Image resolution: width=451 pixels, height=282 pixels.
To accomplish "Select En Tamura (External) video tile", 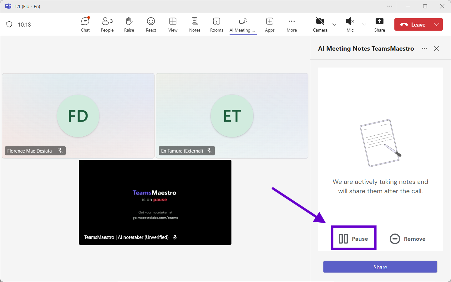I will [x=232, y=116].
